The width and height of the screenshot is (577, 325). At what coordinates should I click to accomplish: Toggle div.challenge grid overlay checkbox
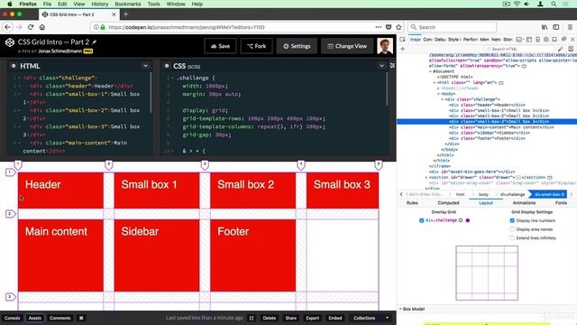click(x=422, y=220)
